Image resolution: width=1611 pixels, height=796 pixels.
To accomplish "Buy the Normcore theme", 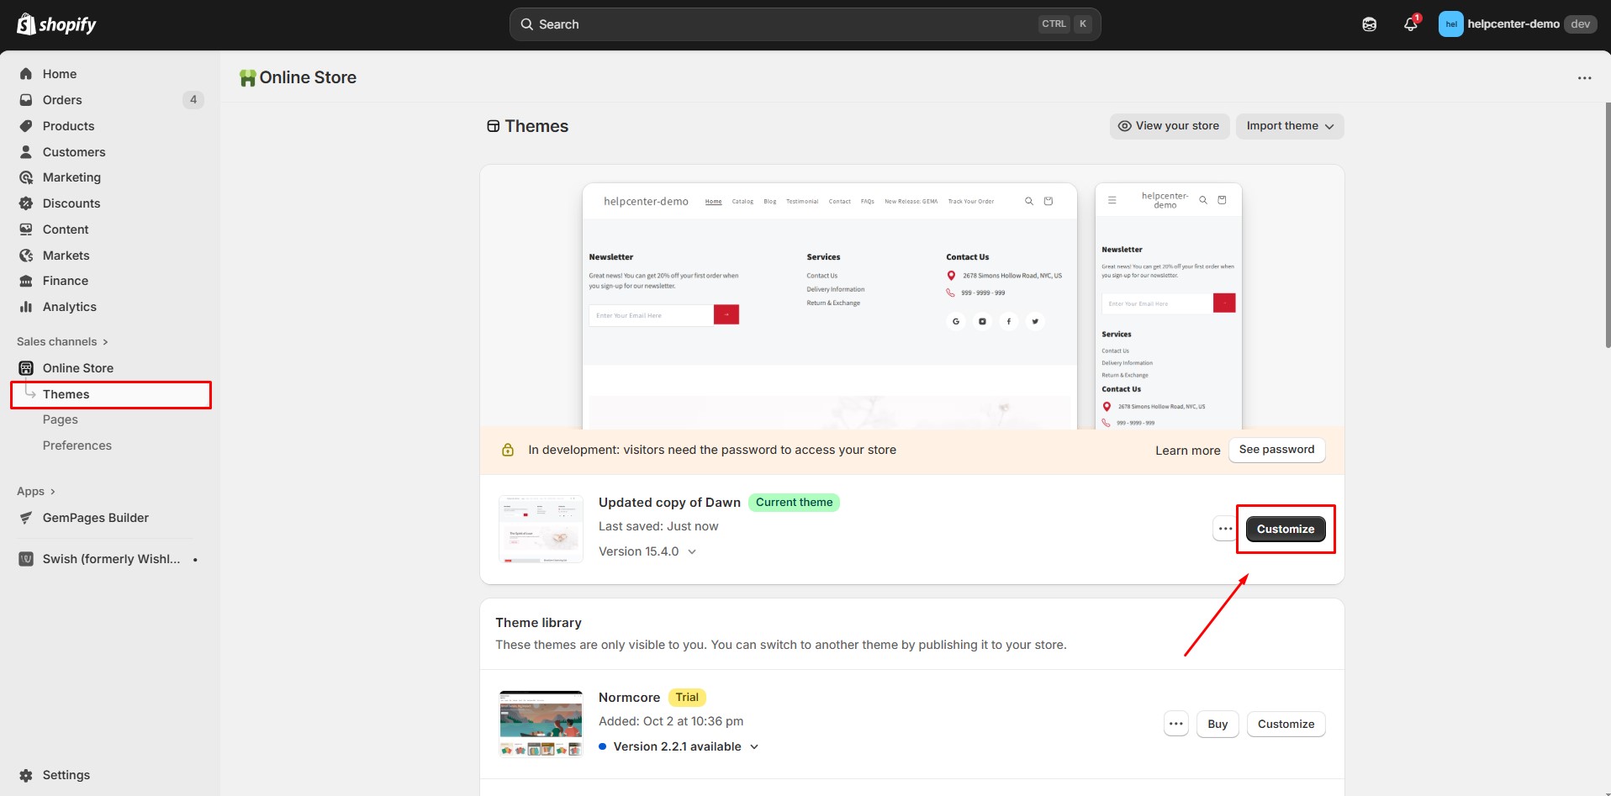I will [1217, 724].
